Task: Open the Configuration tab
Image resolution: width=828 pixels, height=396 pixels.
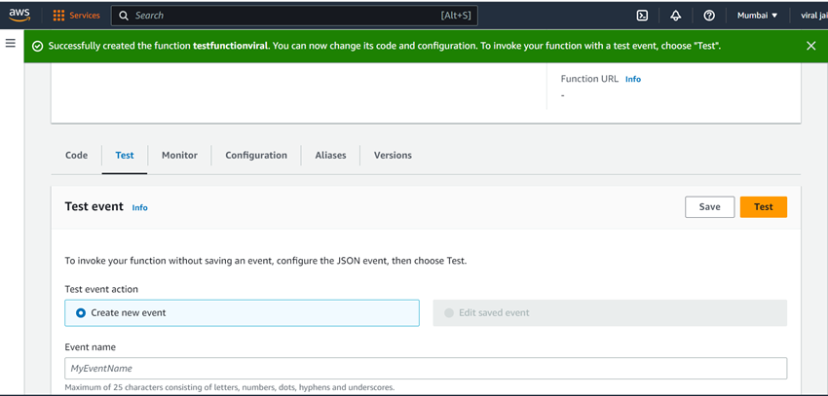Action: click(256, 155)
